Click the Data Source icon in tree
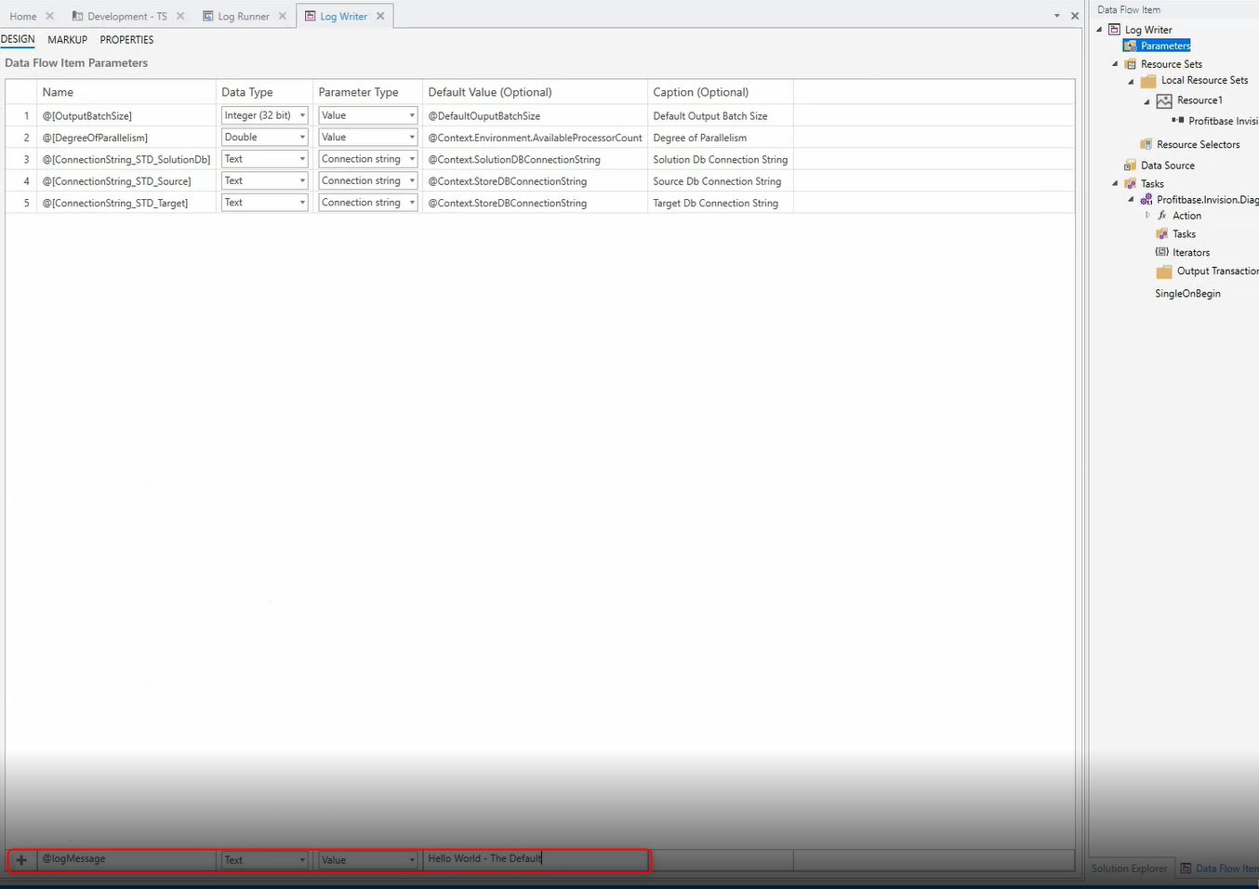 click(1131, 166)
